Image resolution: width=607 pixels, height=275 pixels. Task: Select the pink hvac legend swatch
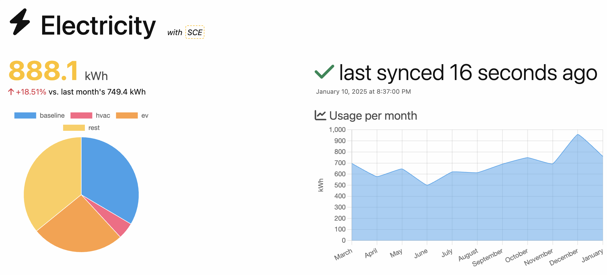tap(81, 115)
